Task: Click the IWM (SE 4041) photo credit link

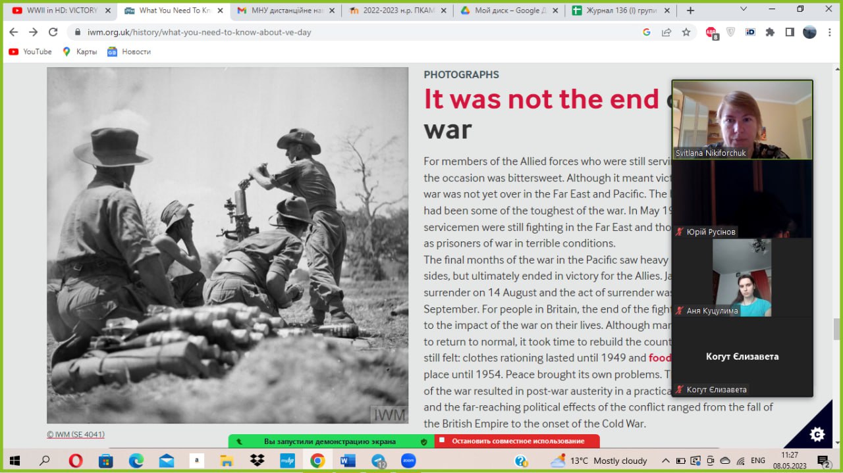Action: [76, 434]
